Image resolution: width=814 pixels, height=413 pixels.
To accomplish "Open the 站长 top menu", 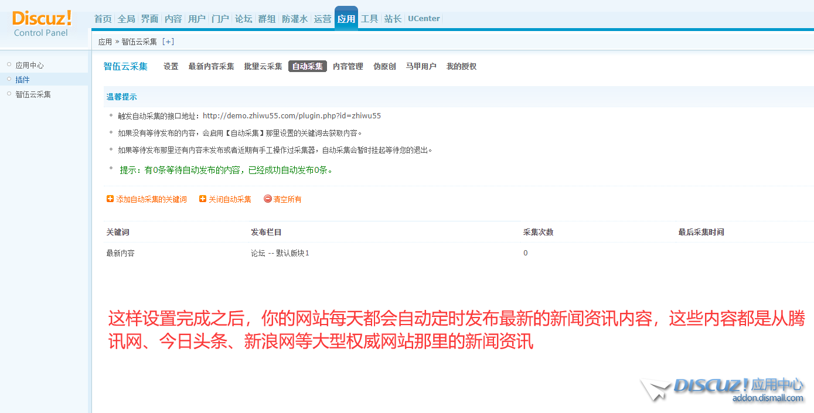I will point(393,19).
